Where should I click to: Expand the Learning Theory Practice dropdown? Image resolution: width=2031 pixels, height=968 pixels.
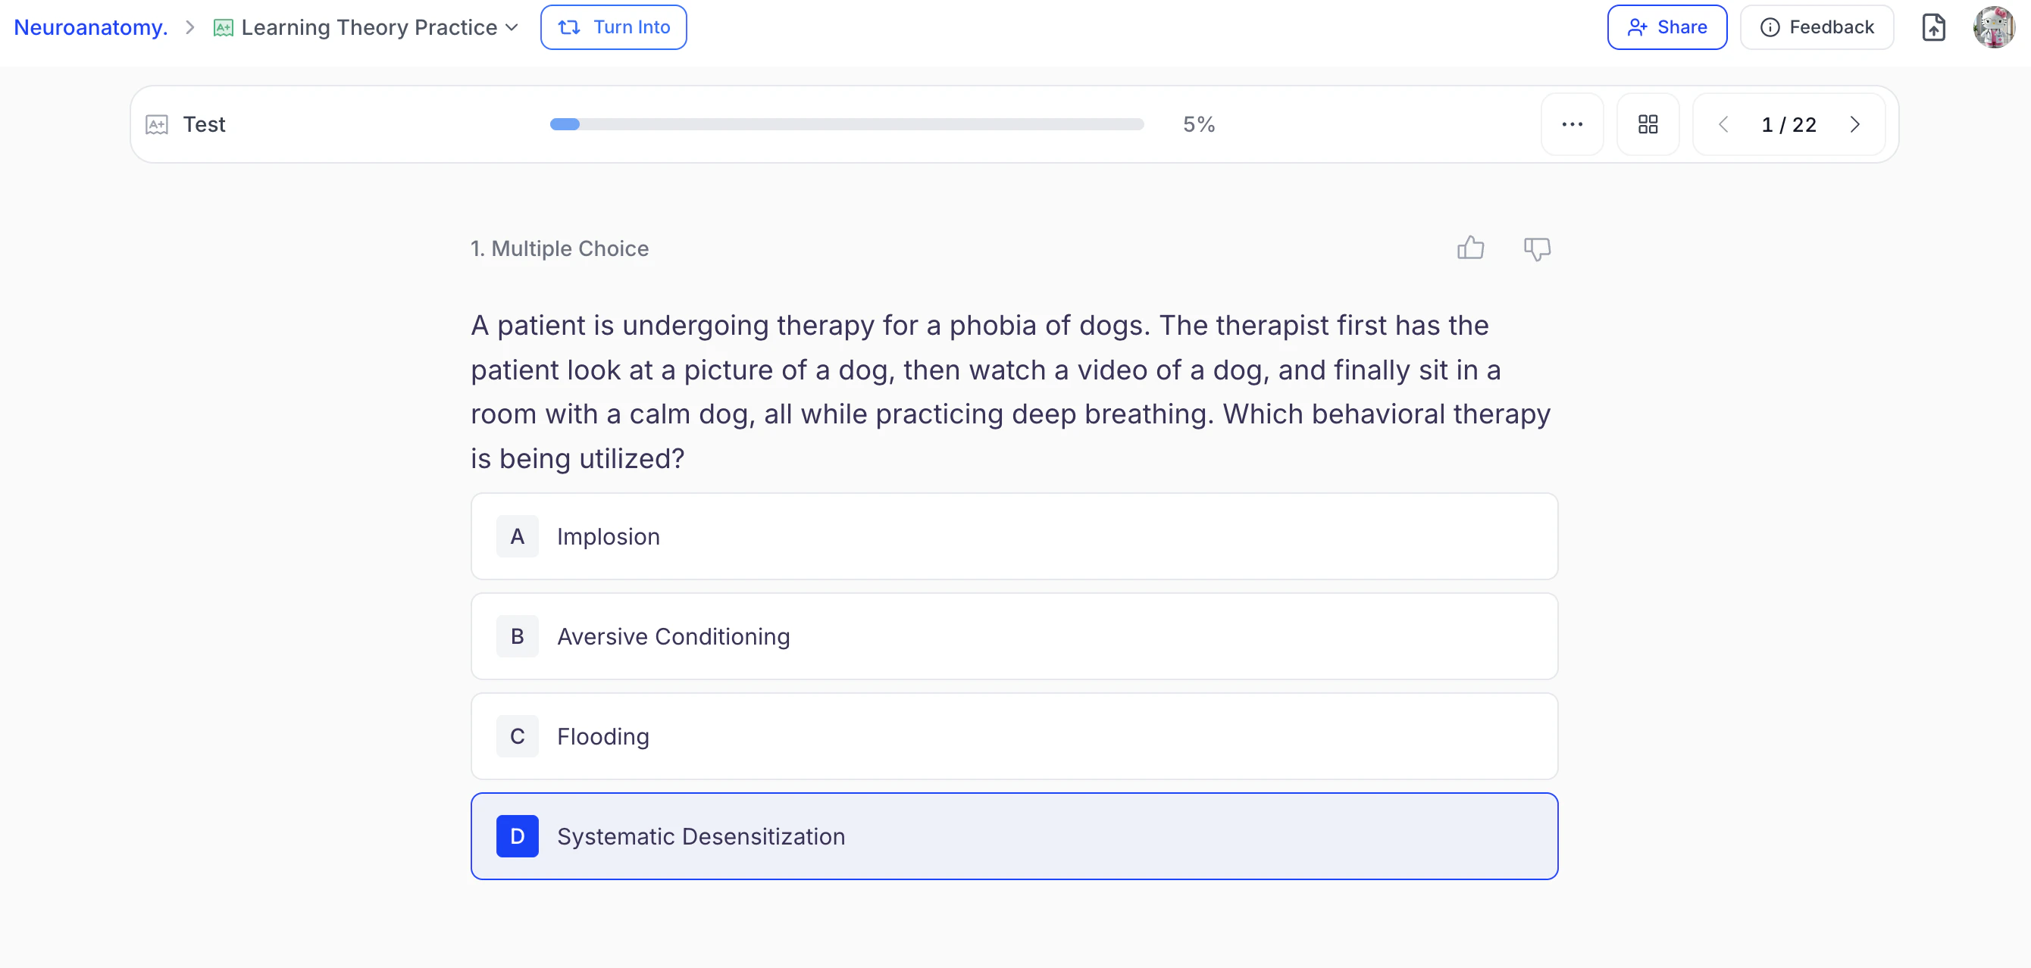512,27
